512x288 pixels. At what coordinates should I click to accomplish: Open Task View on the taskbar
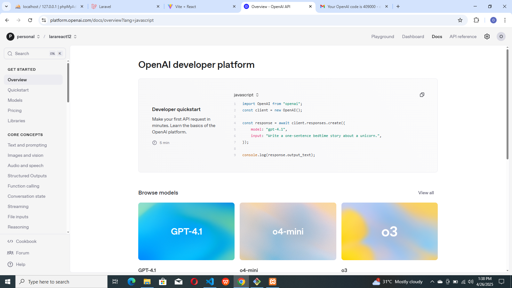[x=115, y=282]
